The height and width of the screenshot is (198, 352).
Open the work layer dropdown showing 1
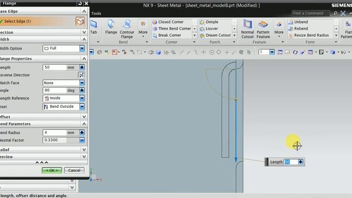point(272,52)
